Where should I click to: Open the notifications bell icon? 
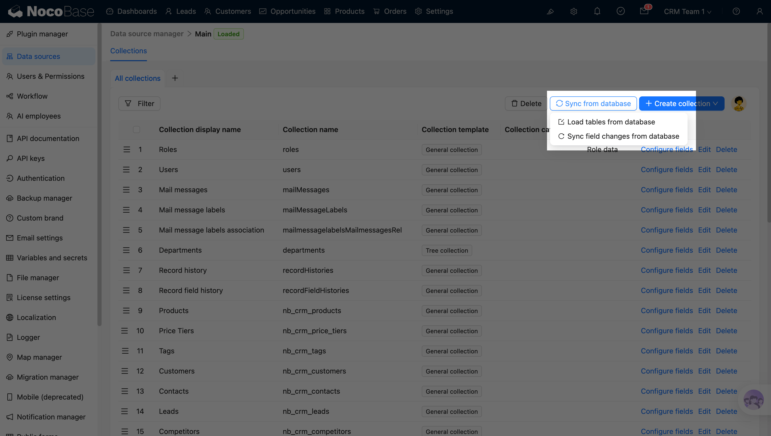click(597, 11)
